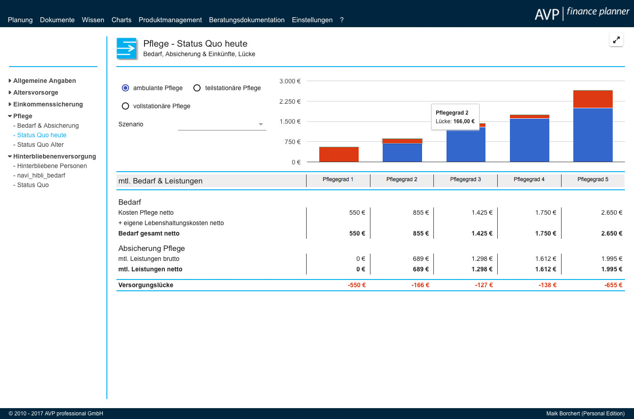The height and width of the screenshot is (419, 634).
Task: Open the Szenario dropdown
Action: pyautogui.click(x=222, y=124)
